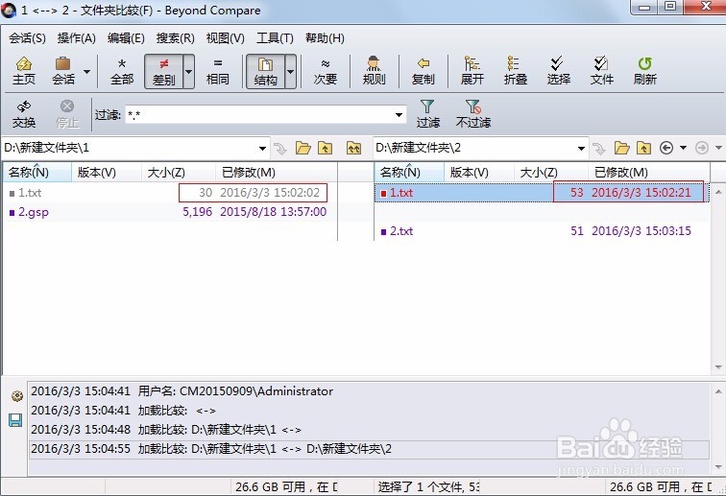Sort right pane by 名称(N) column

pos(409,173)
